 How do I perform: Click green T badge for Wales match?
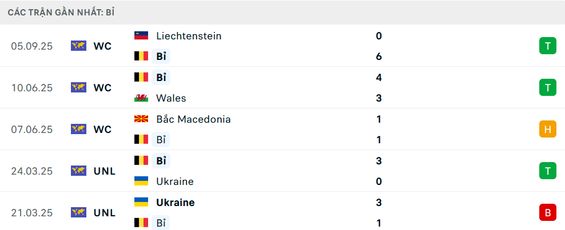click(547, 87)
